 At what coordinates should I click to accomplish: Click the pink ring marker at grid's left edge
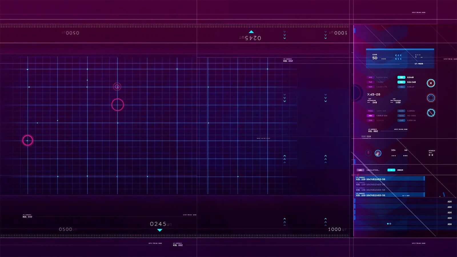[x=27, y=140]
